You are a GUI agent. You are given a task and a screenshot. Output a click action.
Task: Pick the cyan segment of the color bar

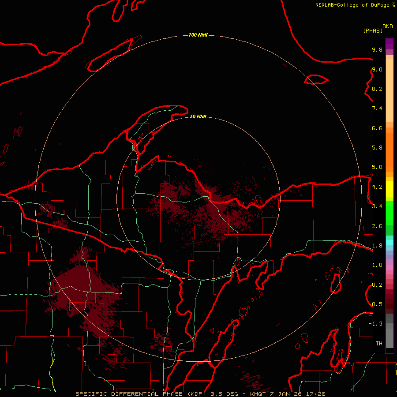point(390,243)
